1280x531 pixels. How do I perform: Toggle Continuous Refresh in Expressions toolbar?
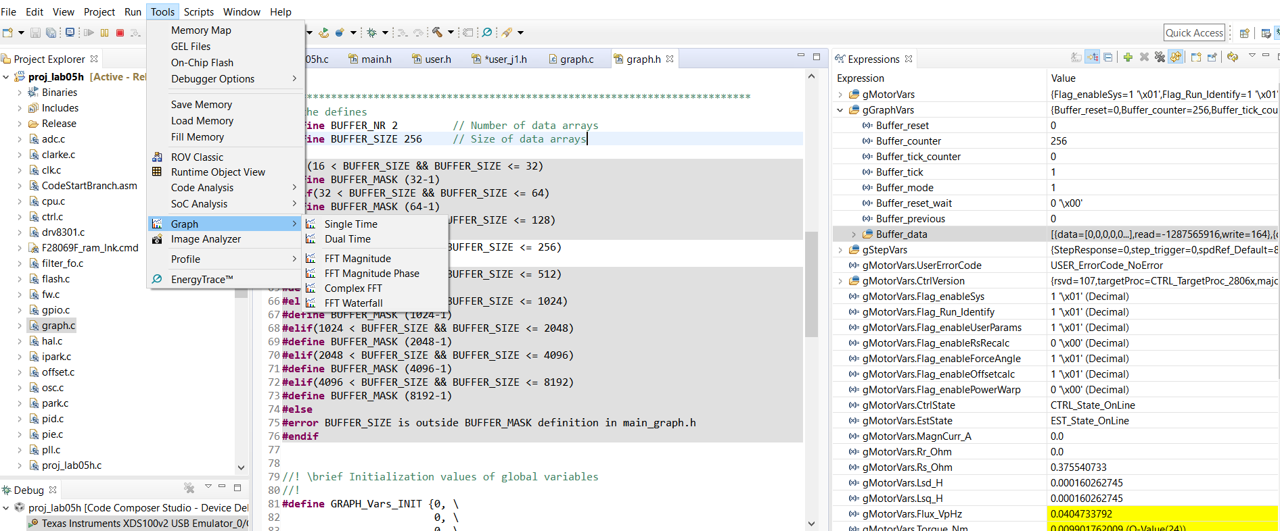[x=1176, y=57]
